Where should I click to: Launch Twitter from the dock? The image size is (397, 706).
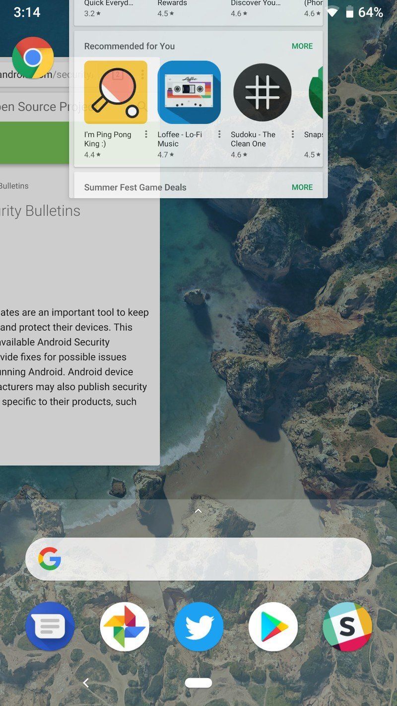click(x=198, y=627)
